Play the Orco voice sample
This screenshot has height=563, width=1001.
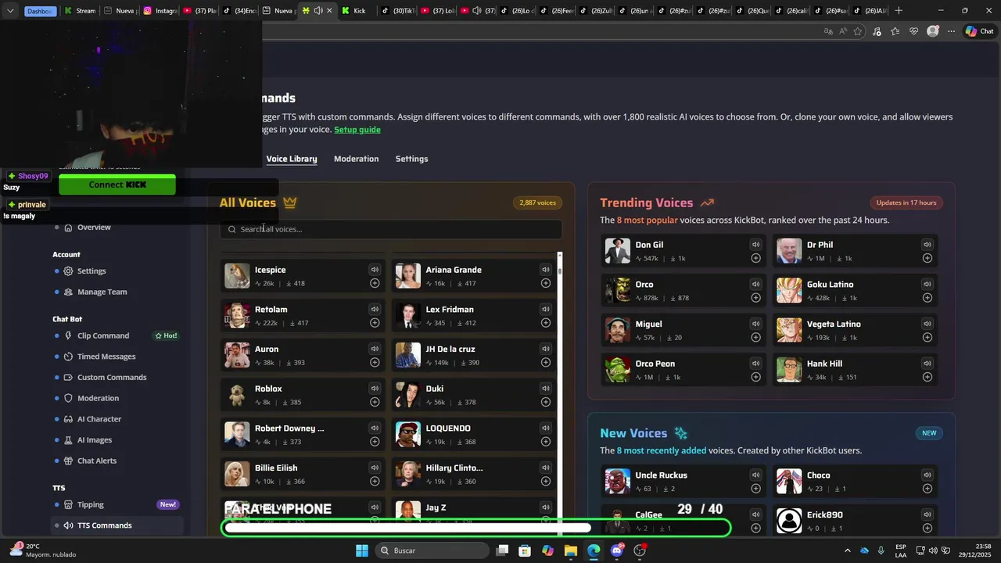coord(755,285)
